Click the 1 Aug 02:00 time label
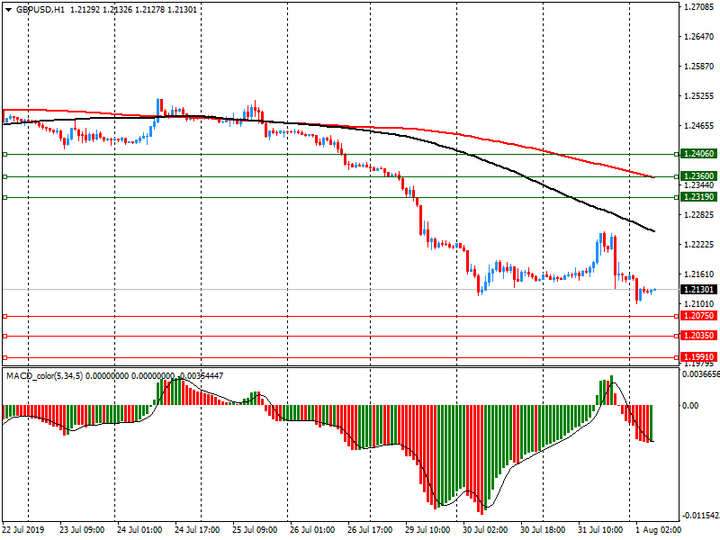The height and width of the screenshot is (540, 720). click(658, 530)
